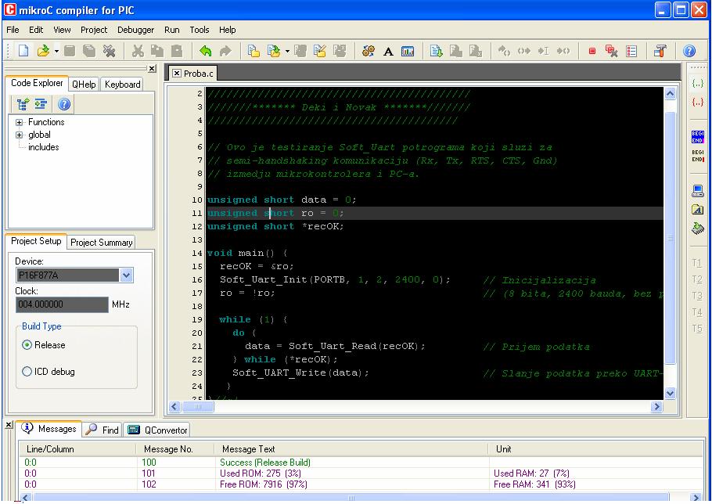Open the Run menu

pos(171,30)
